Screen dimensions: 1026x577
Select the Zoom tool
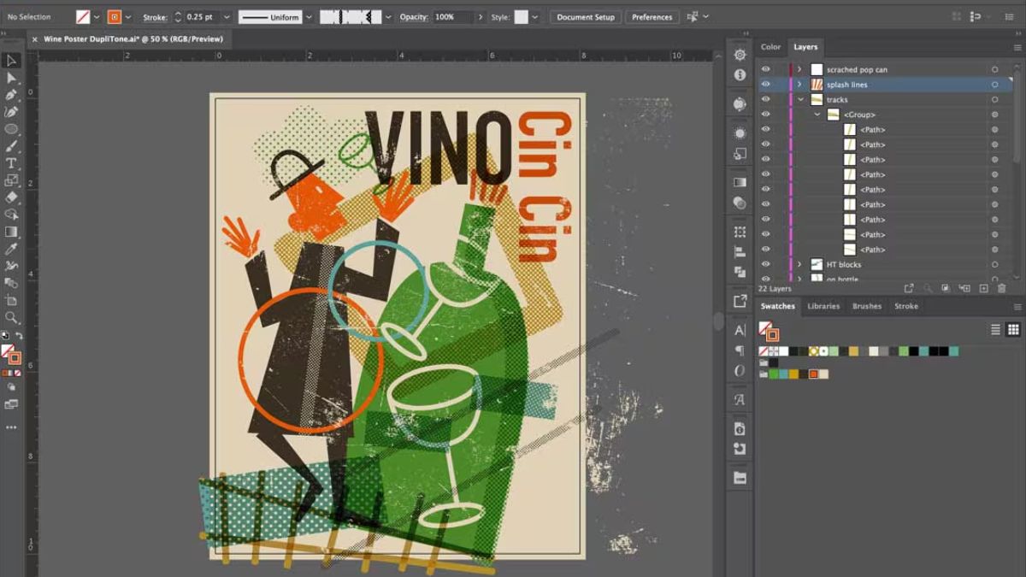(x=11, y=317)
